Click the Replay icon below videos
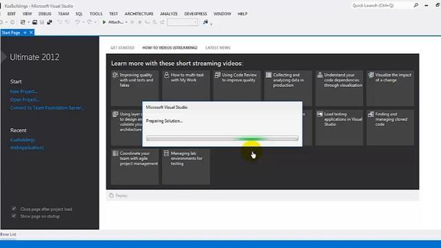Screen dimensions: 441x248 [x=112, y=195]
